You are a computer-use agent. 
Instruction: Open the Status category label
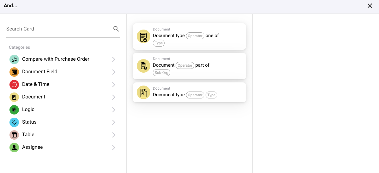(x=29, y=122)
